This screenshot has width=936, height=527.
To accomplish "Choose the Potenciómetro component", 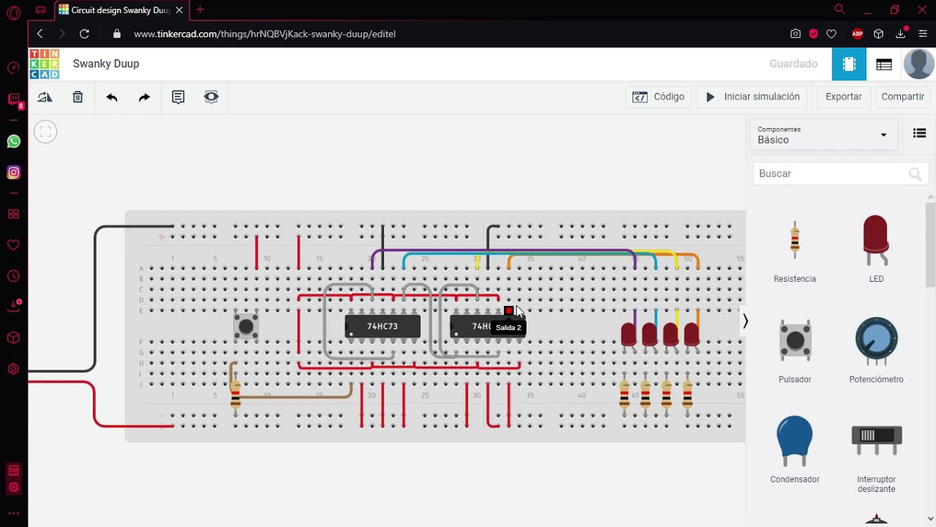I will 876,350.
